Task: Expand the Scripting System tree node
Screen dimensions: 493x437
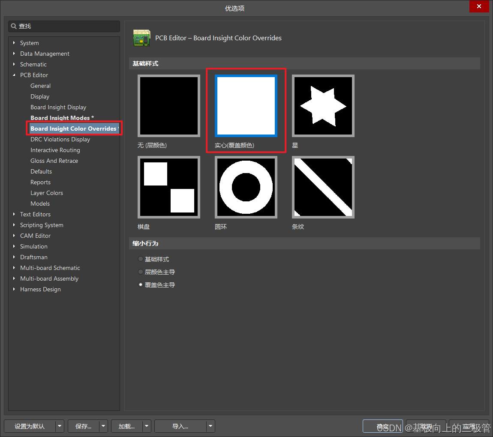Action: (x=14, y=225)
